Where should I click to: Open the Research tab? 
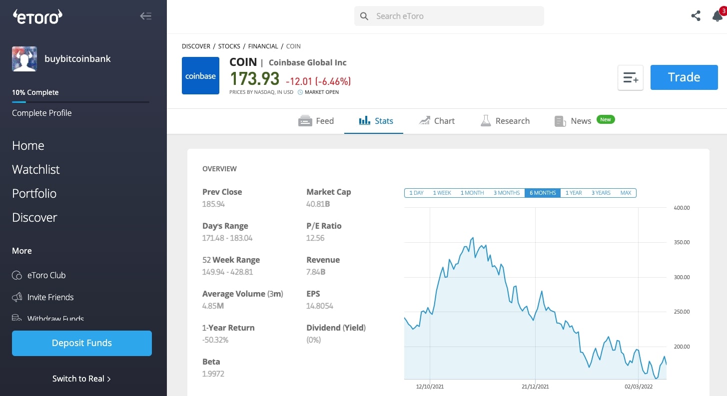[505, 121]
